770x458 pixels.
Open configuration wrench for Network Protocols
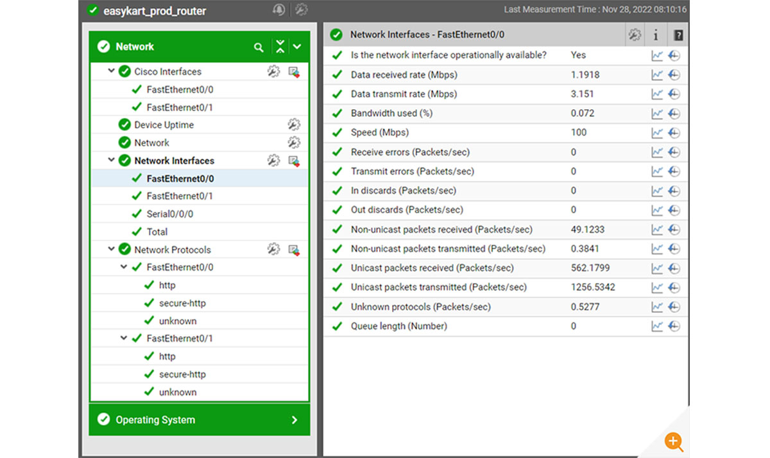274,249
